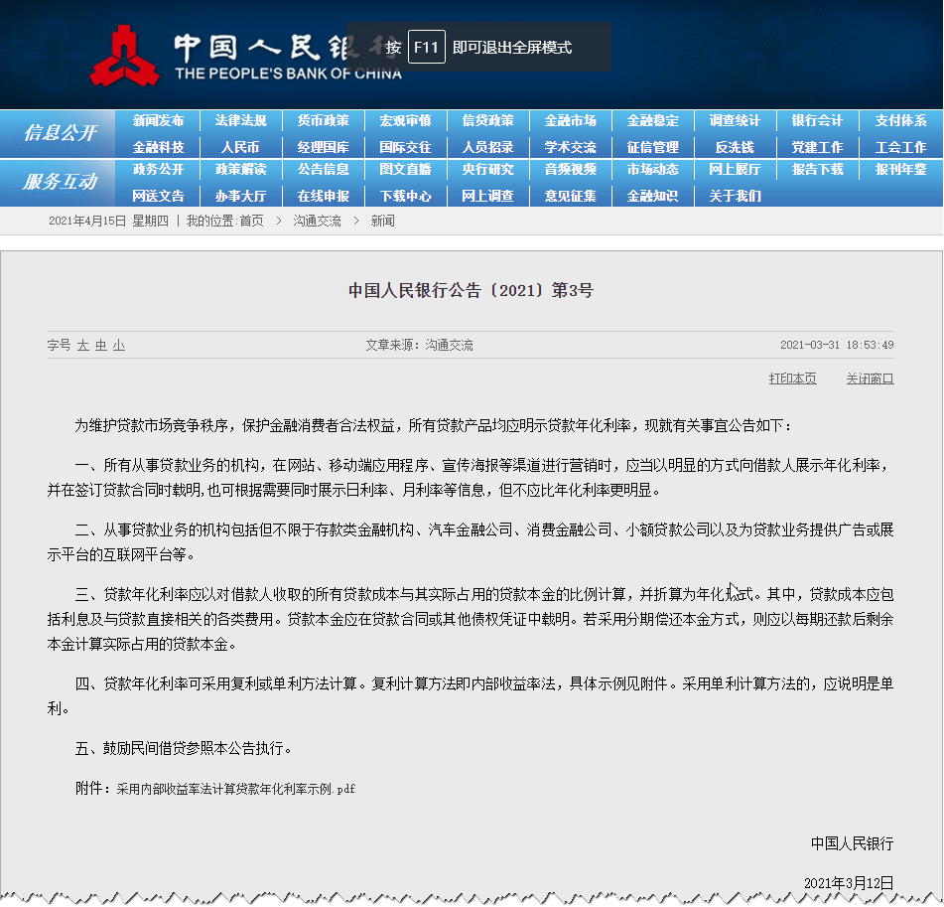Screen dimensions: 944x907
Task: Open the 反洗钱 page
Action: [x=736, y=147]
